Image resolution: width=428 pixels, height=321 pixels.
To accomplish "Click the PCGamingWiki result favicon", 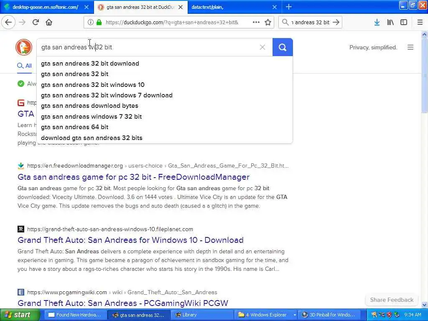I will pos(21,292).
